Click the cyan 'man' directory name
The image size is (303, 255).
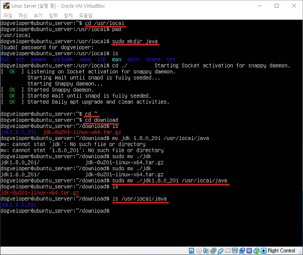click(117, 59)
